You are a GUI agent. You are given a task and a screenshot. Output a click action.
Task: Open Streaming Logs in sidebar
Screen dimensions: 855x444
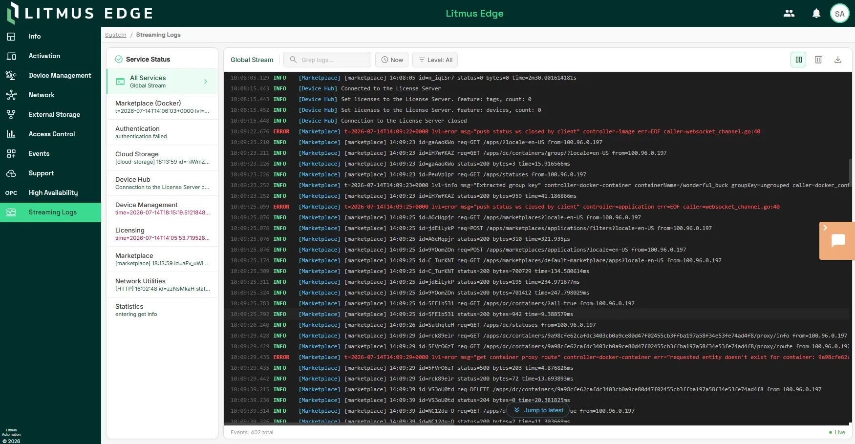51,212
